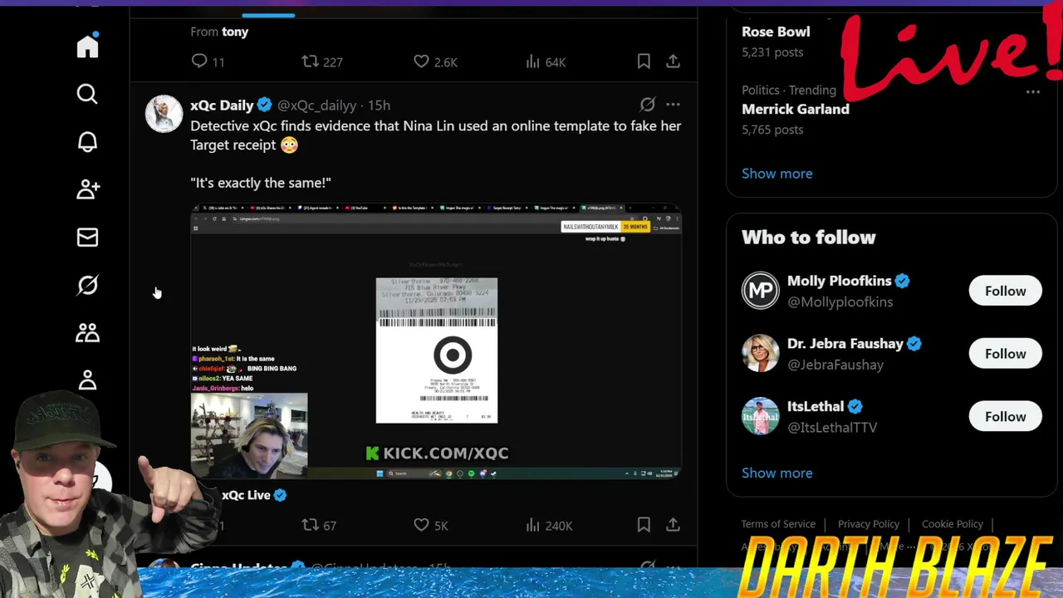This screenshot has height=598, width=1063.
Task: Like the xQc Daily post with 5K likes
Action: [x=430, y=525]
